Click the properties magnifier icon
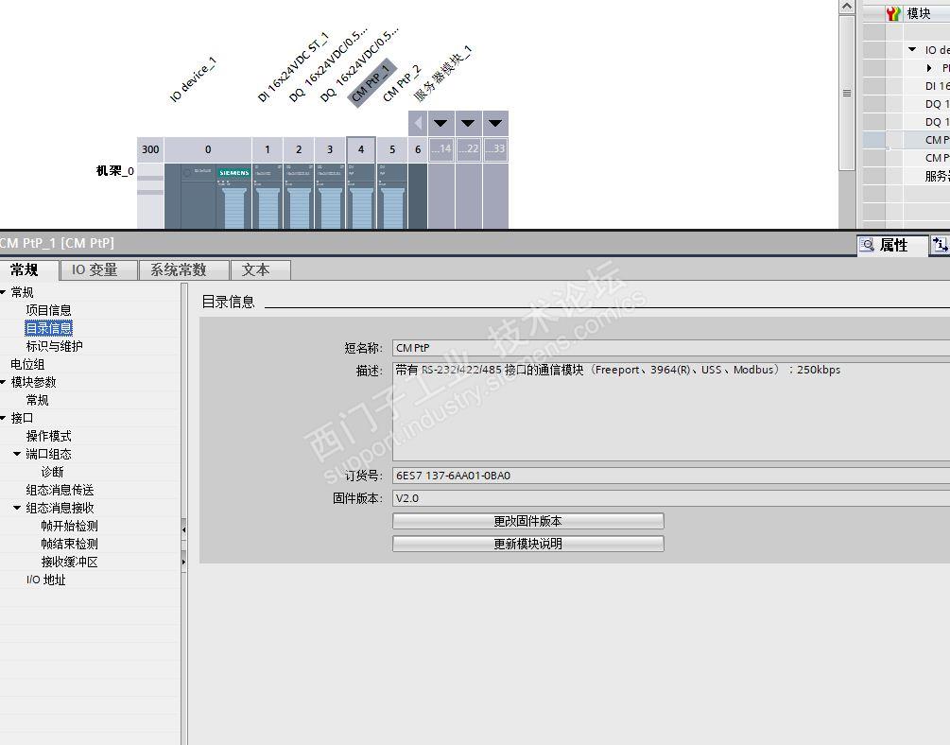 click(x=868, y=245)
